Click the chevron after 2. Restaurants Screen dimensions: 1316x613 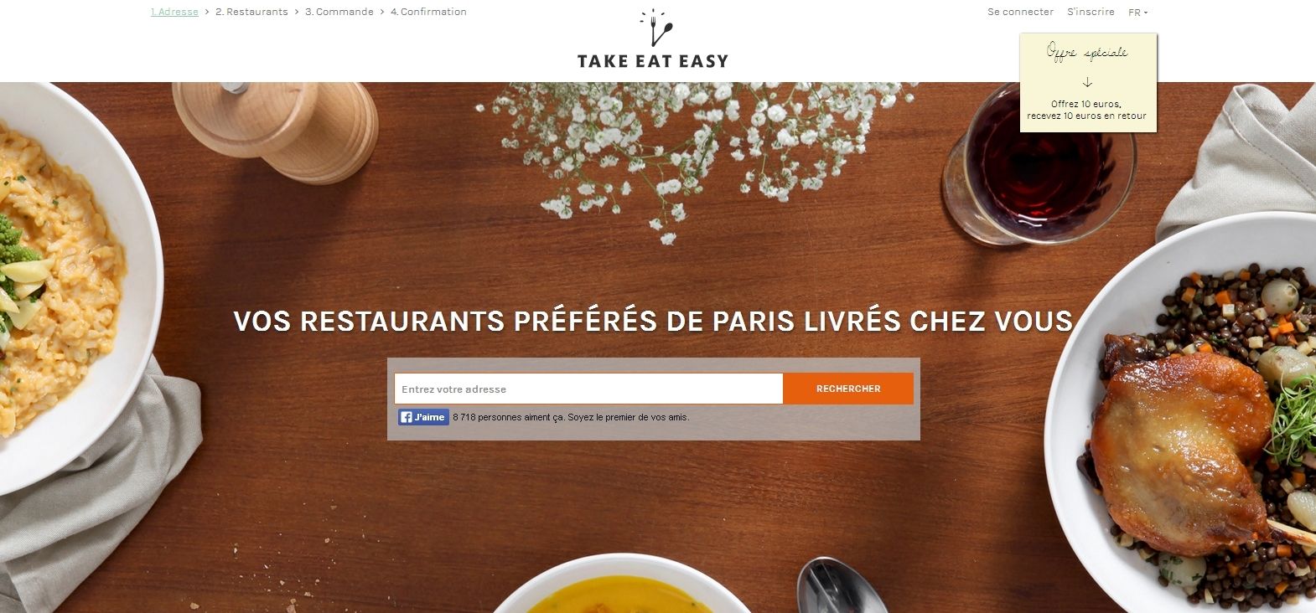297,12
